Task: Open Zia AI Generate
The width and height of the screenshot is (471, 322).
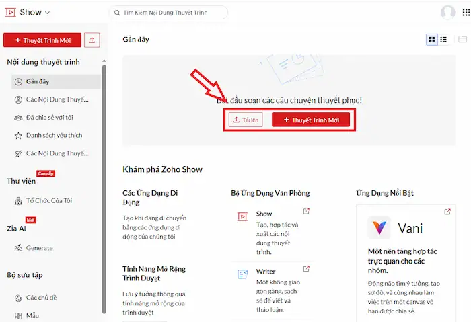Action: (x=39, y=248)
